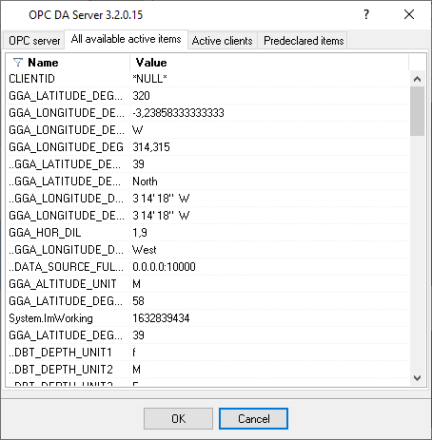Select the ..DATA_SOURCE_FUL... item
This screenshot has width=432, height=440.
208,267
